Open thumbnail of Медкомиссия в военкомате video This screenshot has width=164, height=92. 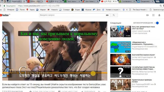click(120, 47)
